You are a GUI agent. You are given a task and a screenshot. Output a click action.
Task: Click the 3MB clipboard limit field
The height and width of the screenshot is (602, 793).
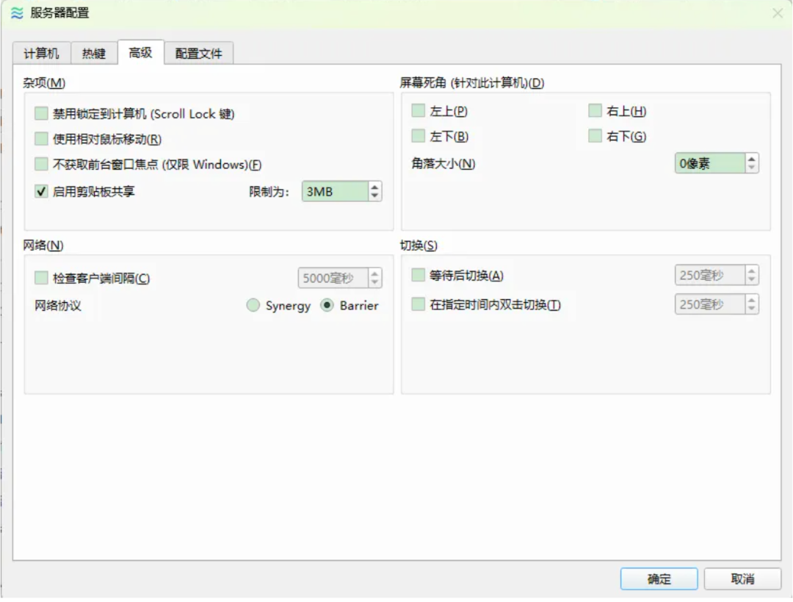(334, 192)
